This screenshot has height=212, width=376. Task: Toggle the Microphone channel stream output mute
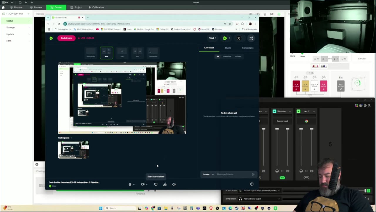click(288, 171)
